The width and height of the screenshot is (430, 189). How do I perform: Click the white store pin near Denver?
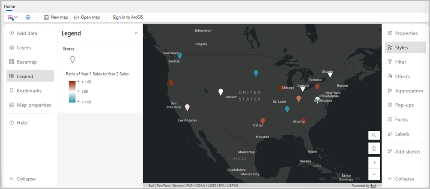point(221,92)
